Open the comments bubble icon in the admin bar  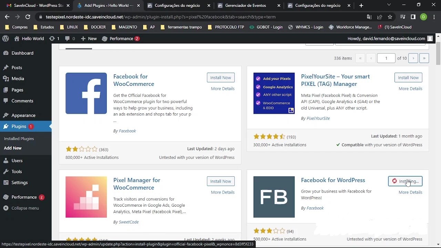70,39
